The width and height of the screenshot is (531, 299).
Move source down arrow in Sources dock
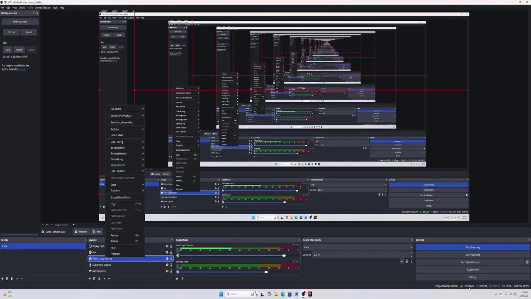109,279
